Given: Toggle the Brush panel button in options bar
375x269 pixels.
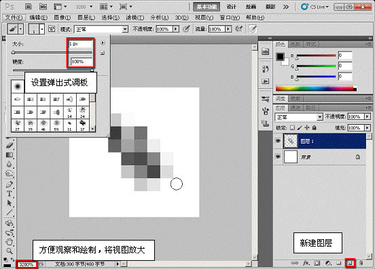Looking at the screenshot, I should point(52,29).
